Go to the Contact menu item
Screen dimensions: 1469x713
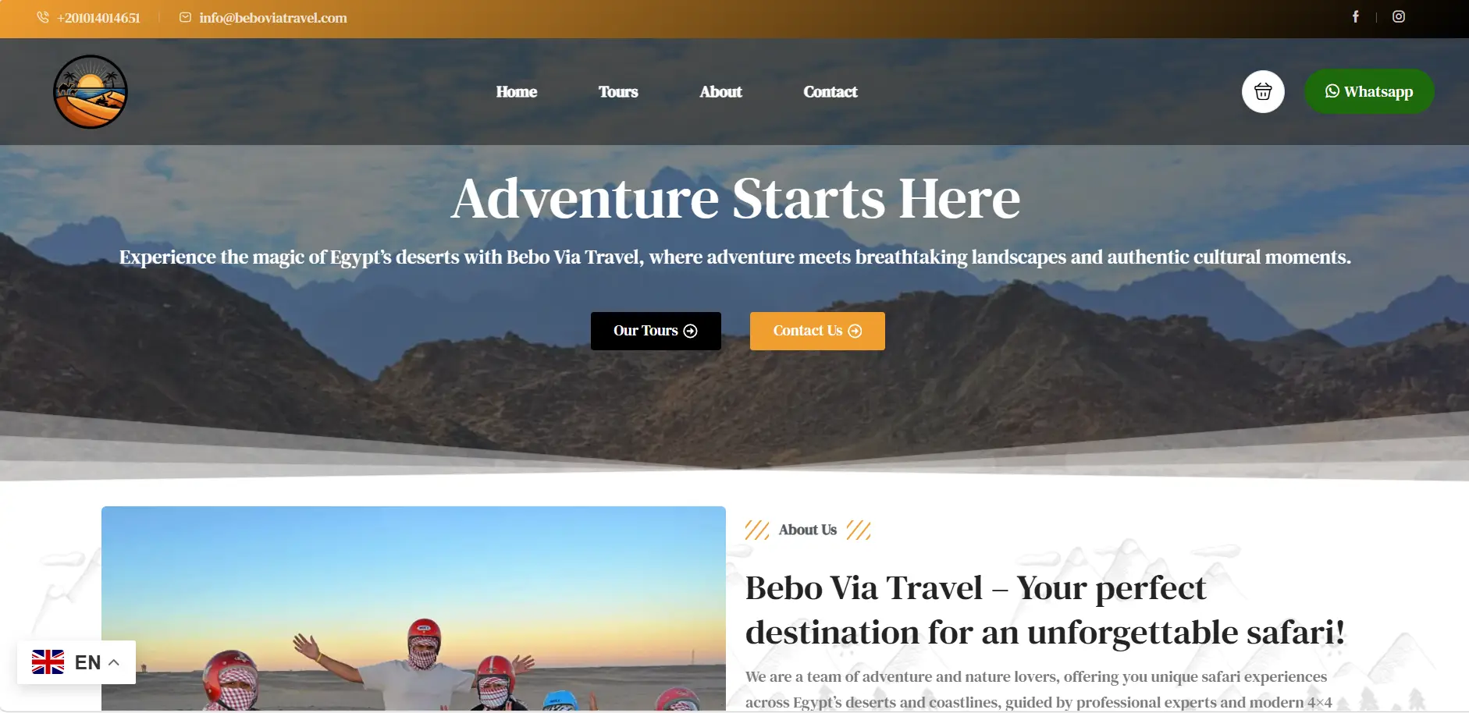click(x=831, y=92)
